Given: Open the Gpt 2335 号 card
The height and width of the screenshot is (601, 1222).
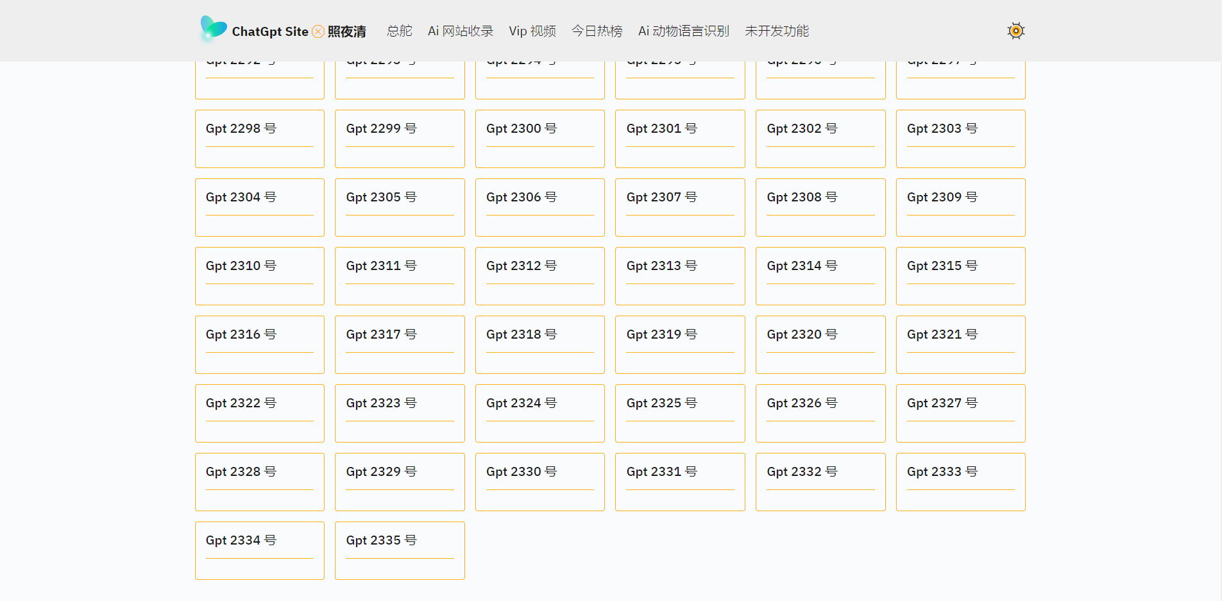Looking at the screenshot, I should [x=400, y=550].
